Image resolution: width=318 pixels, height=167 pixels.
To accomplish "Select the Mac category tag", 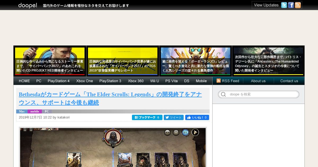I will (x=22, y=111).
